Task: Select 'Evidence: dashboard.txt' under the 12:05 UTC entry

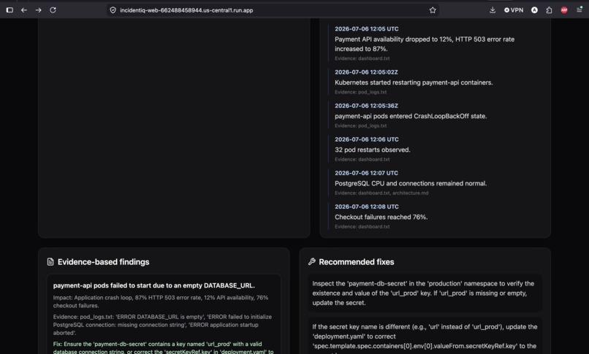Action: point(362,58)
